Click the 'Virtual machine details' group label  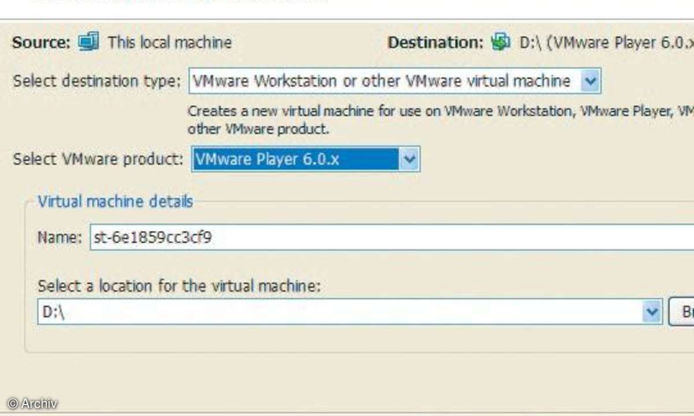click(115, 202)
